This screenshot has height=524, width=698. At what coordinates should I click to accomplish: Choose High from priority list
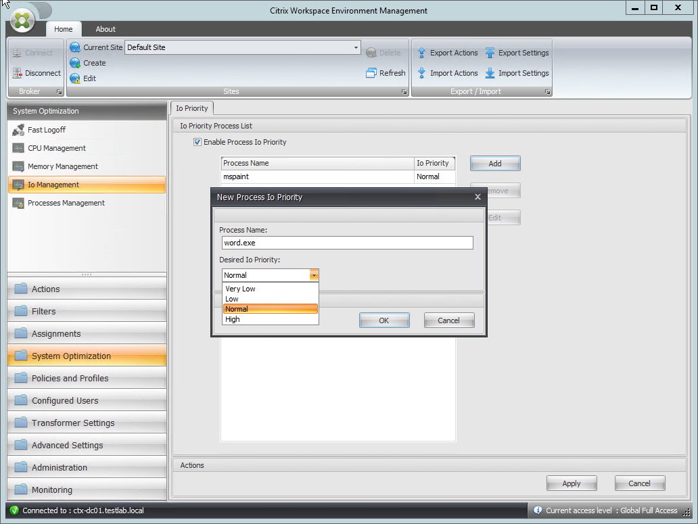[271, 319]
